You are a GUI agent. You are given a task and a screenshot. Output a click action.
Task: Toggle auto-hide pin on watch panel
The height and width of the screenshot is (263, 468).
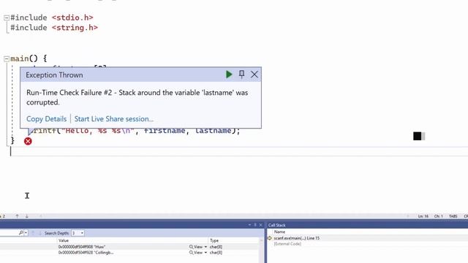[x=255, y=225]
